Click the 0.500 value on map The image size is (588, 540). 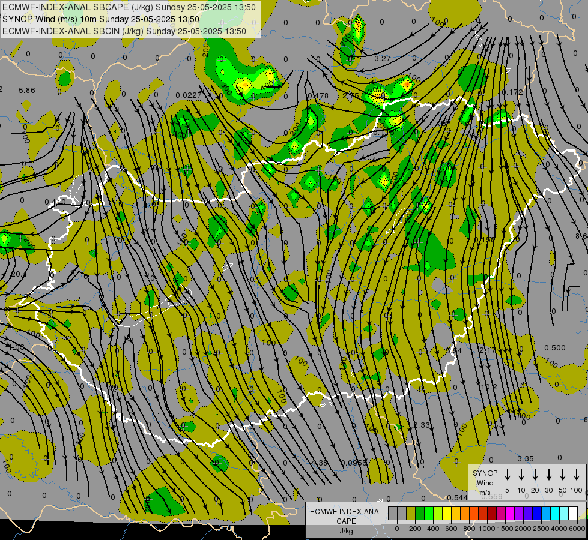pos(554,347)
